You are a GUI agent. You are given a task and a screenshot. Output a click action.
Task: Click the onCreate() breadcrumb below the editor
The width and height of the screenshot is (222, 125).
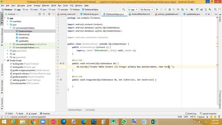pyautogui.click(x=90, y=110)
